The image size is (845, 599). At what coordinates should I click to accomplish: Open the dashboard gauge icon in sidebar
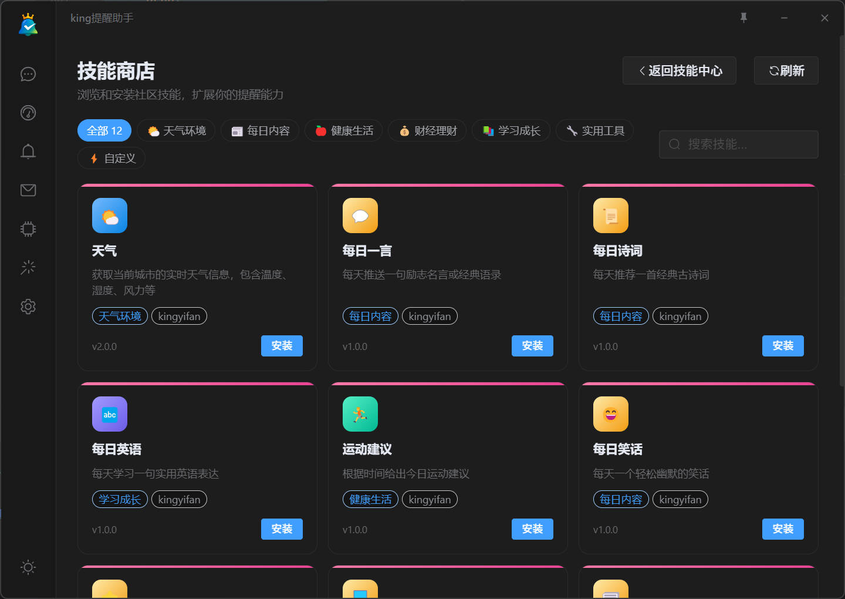coord(28,113)
